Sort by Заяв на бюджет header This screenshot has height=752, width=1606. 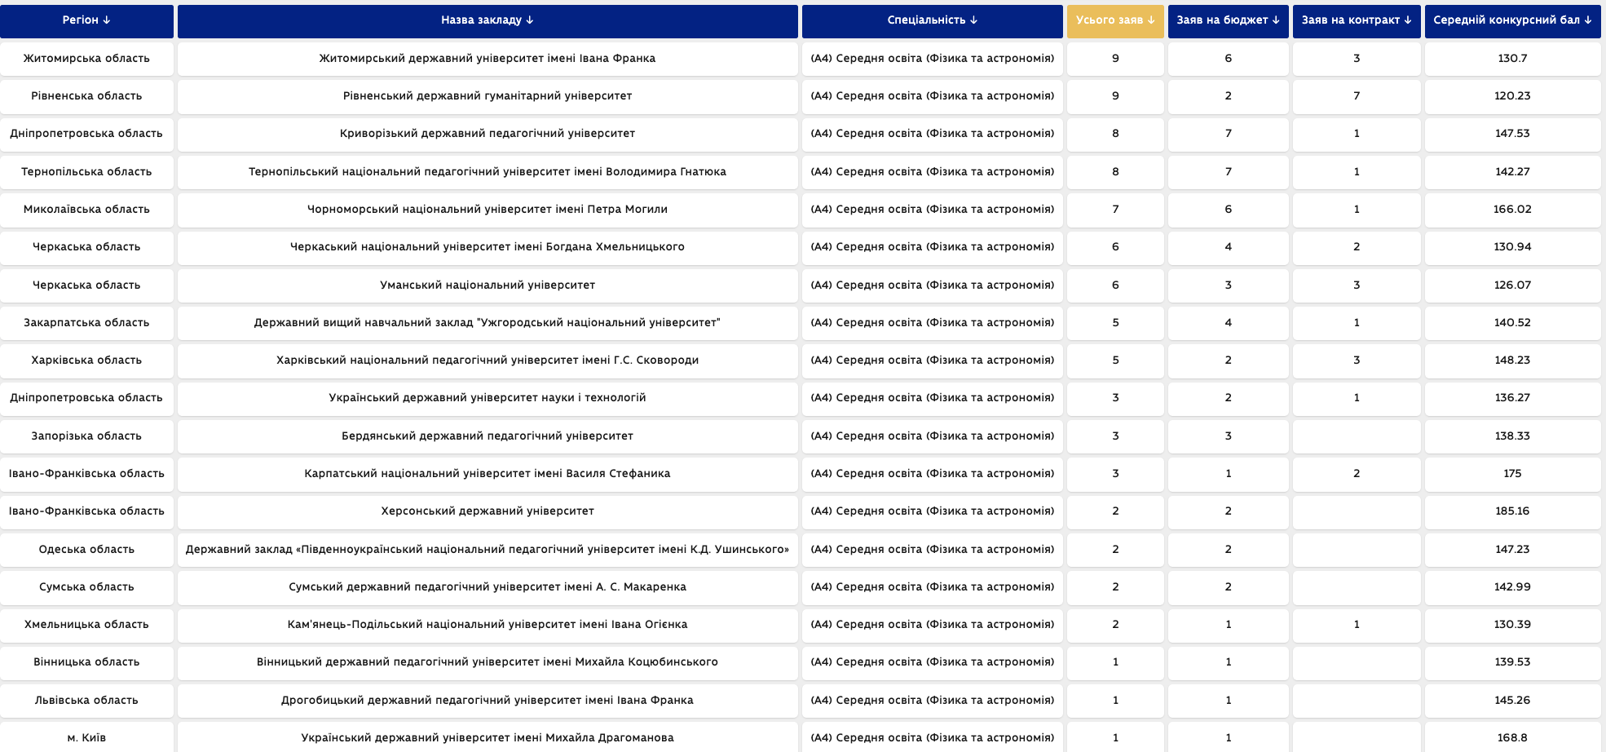[1228, 20]
